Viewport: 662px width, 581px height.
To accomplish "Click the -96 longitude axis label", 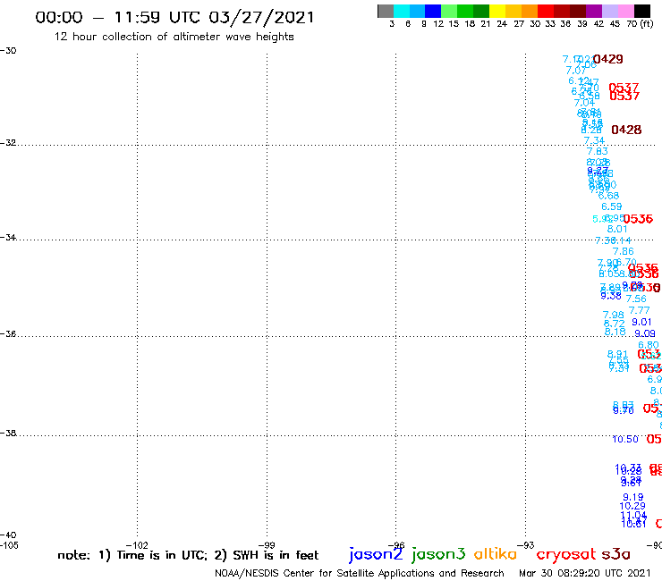I will coord(396,545).
